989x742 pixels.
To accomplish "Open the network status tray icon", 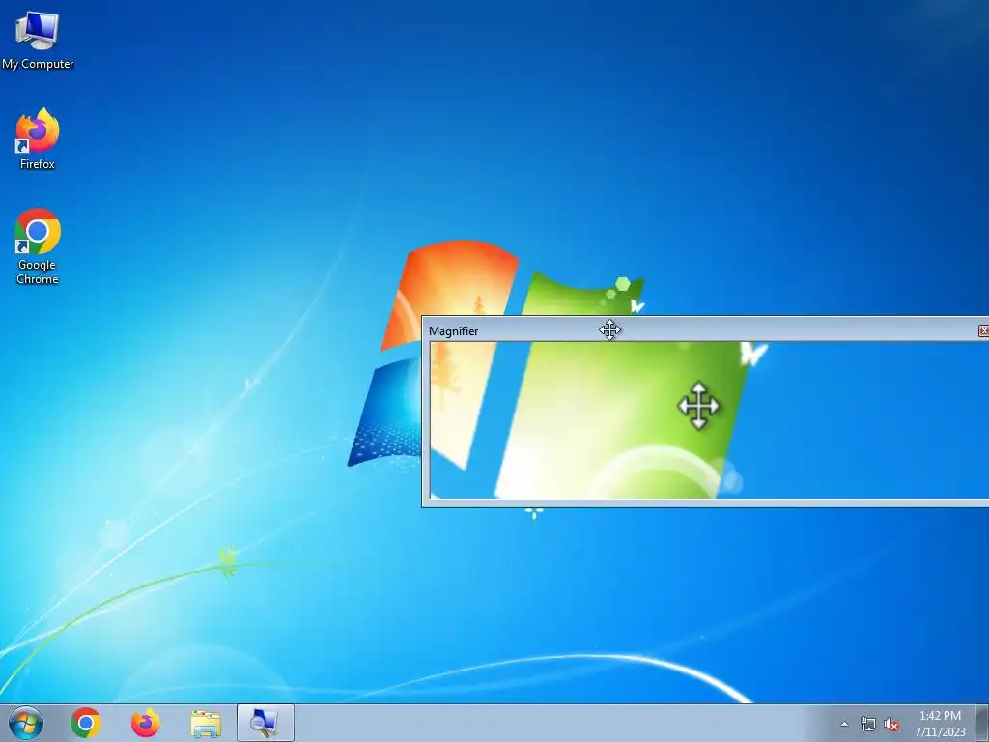I will [x=868, y=724].
